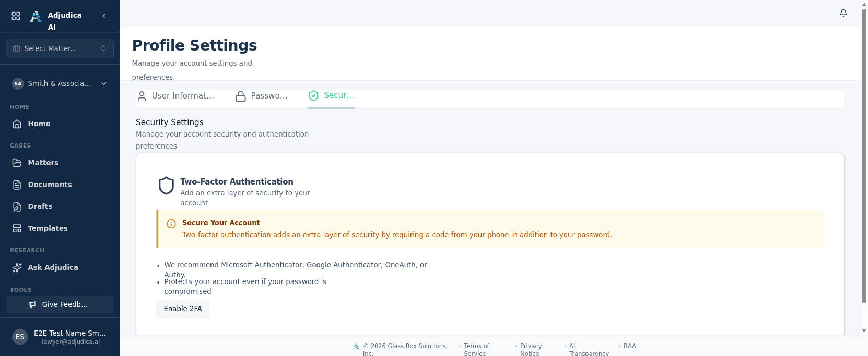
Task: Collapse sidebar with left chevron
Action: (104, 16)
